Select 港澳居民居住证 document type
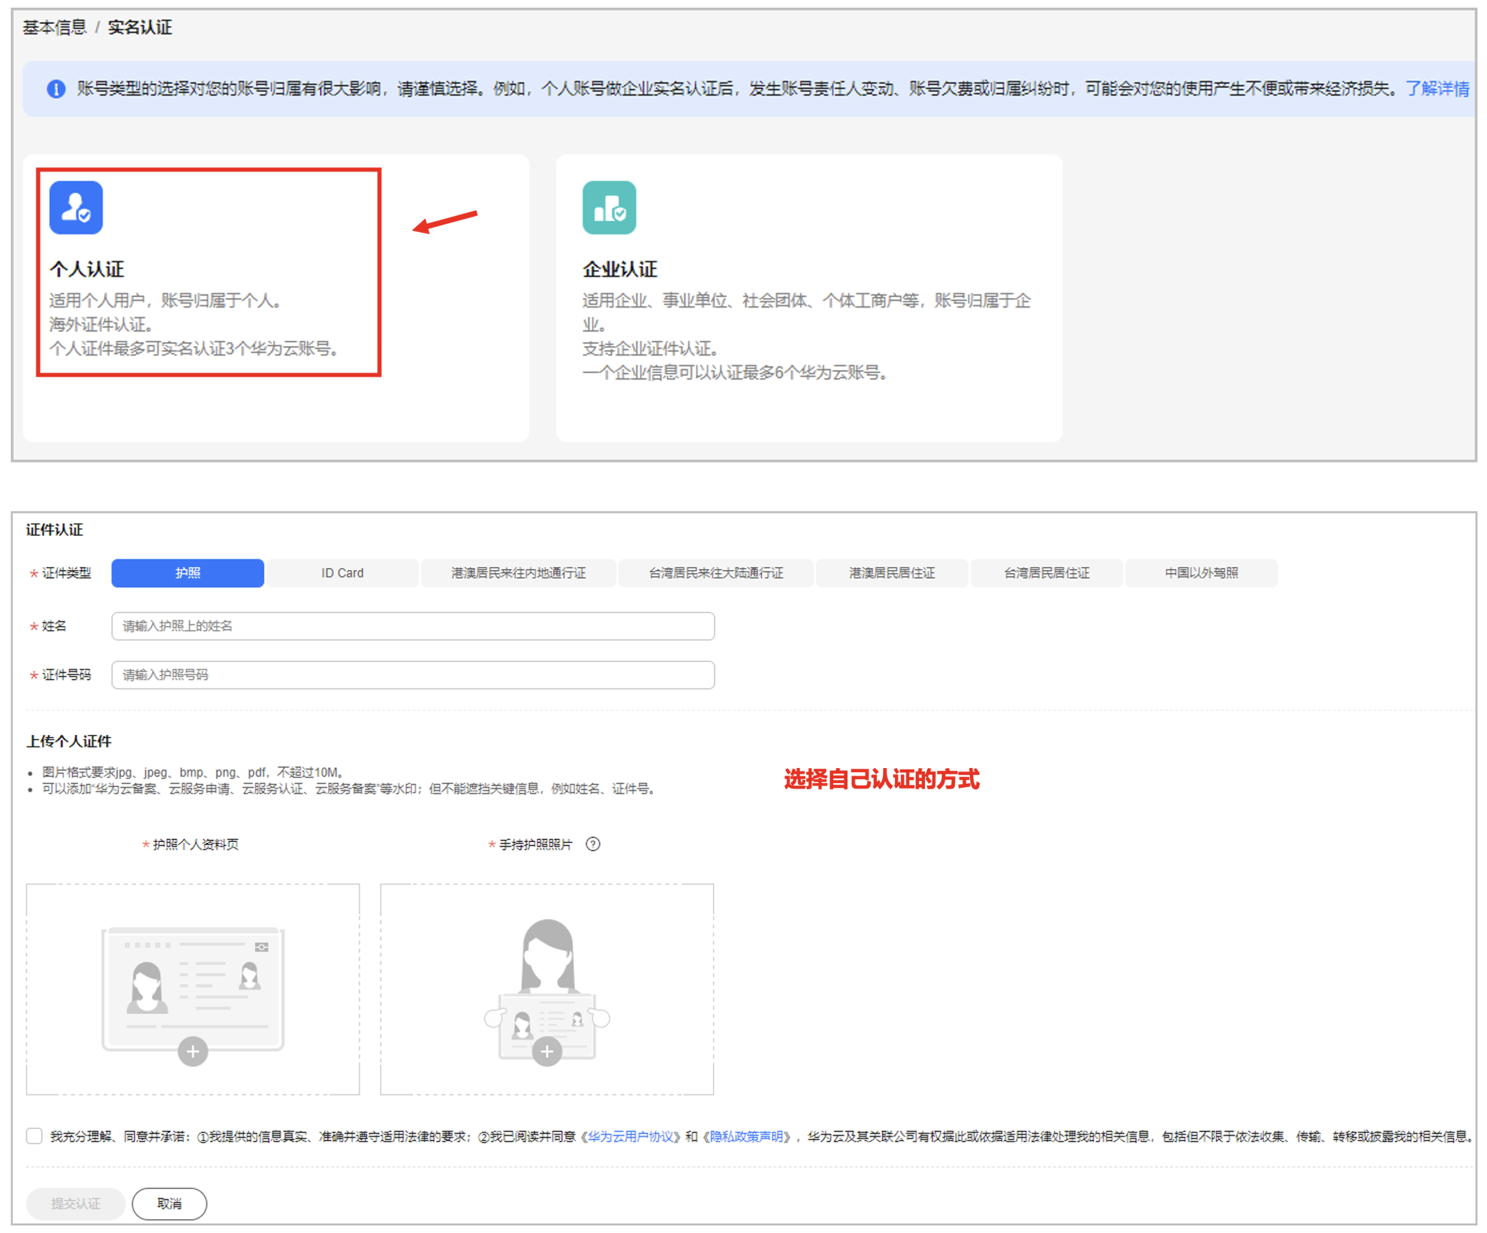This screenshot has width=1487, height=1233. click(892, 573)
